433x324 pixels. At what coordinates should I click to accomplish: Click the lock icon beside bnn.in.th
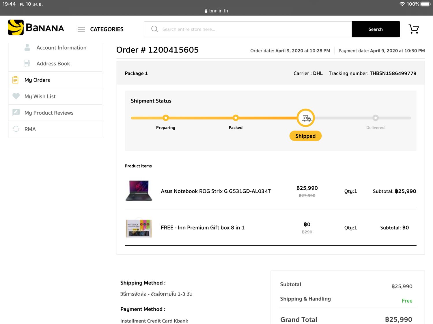click(206, 11)
